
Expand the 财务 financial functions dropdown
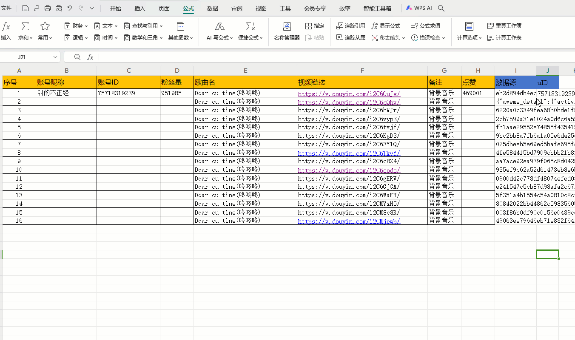pos(77,26)
